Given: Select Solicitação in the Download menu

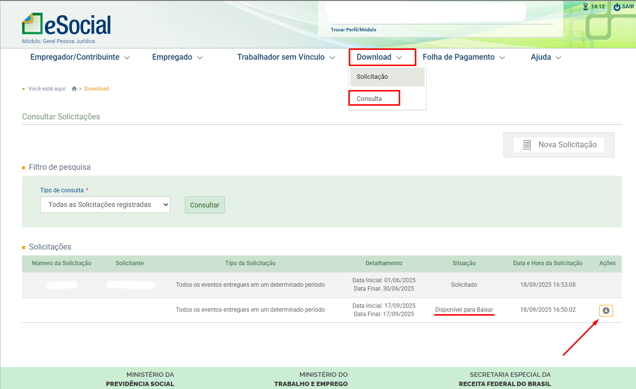Looking at the screenshot, I should click(372, 77).
